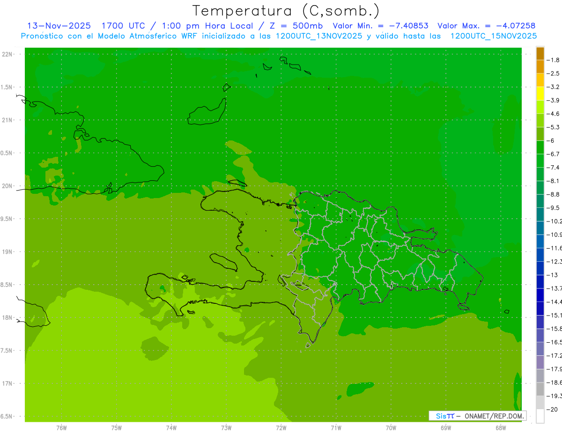Click the 'Temperatura (C,somb.)' title
Screen dimensions: 562x434
pos(286,11)
